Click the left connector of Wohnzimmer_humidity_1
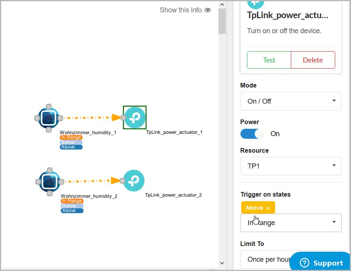This screenshot has height=271, width=351. [37, 118]
